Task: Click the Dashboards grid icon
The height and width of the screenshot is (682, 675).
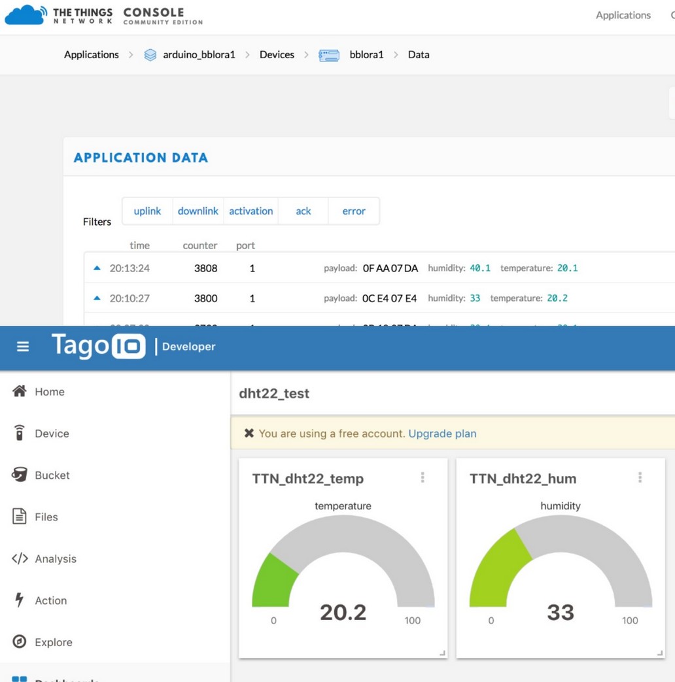Action: (19, 679)
